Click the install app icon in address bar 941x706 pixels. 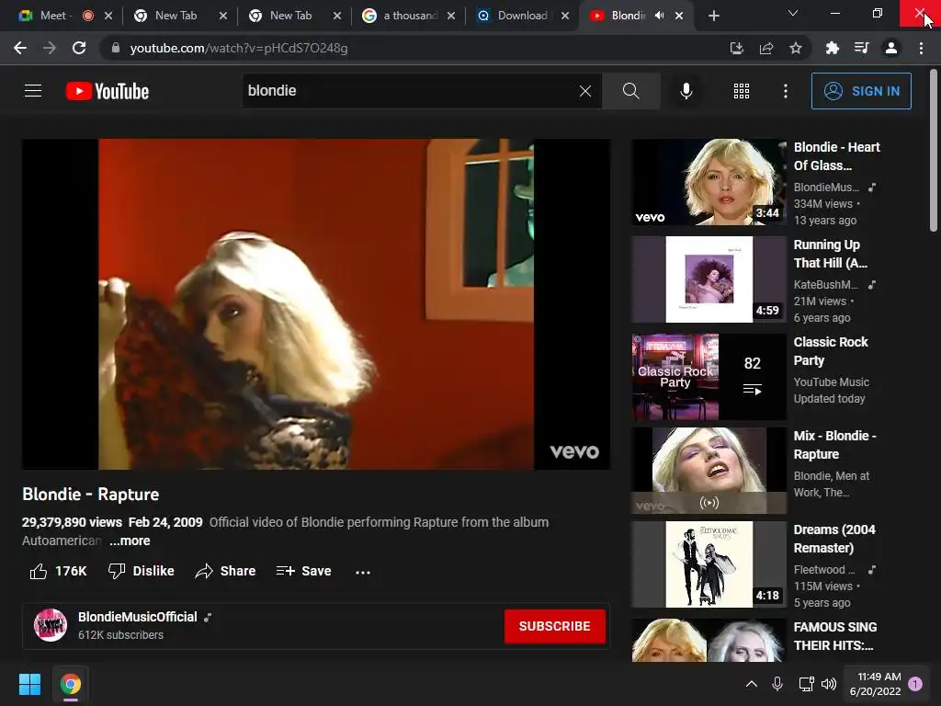736,48
